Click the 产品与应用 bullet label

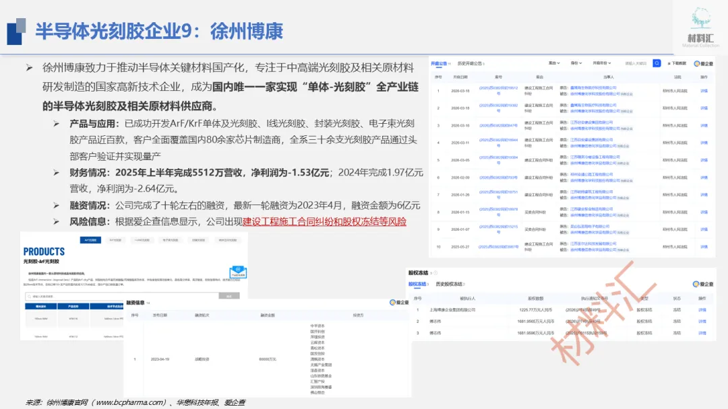(94, 123)
